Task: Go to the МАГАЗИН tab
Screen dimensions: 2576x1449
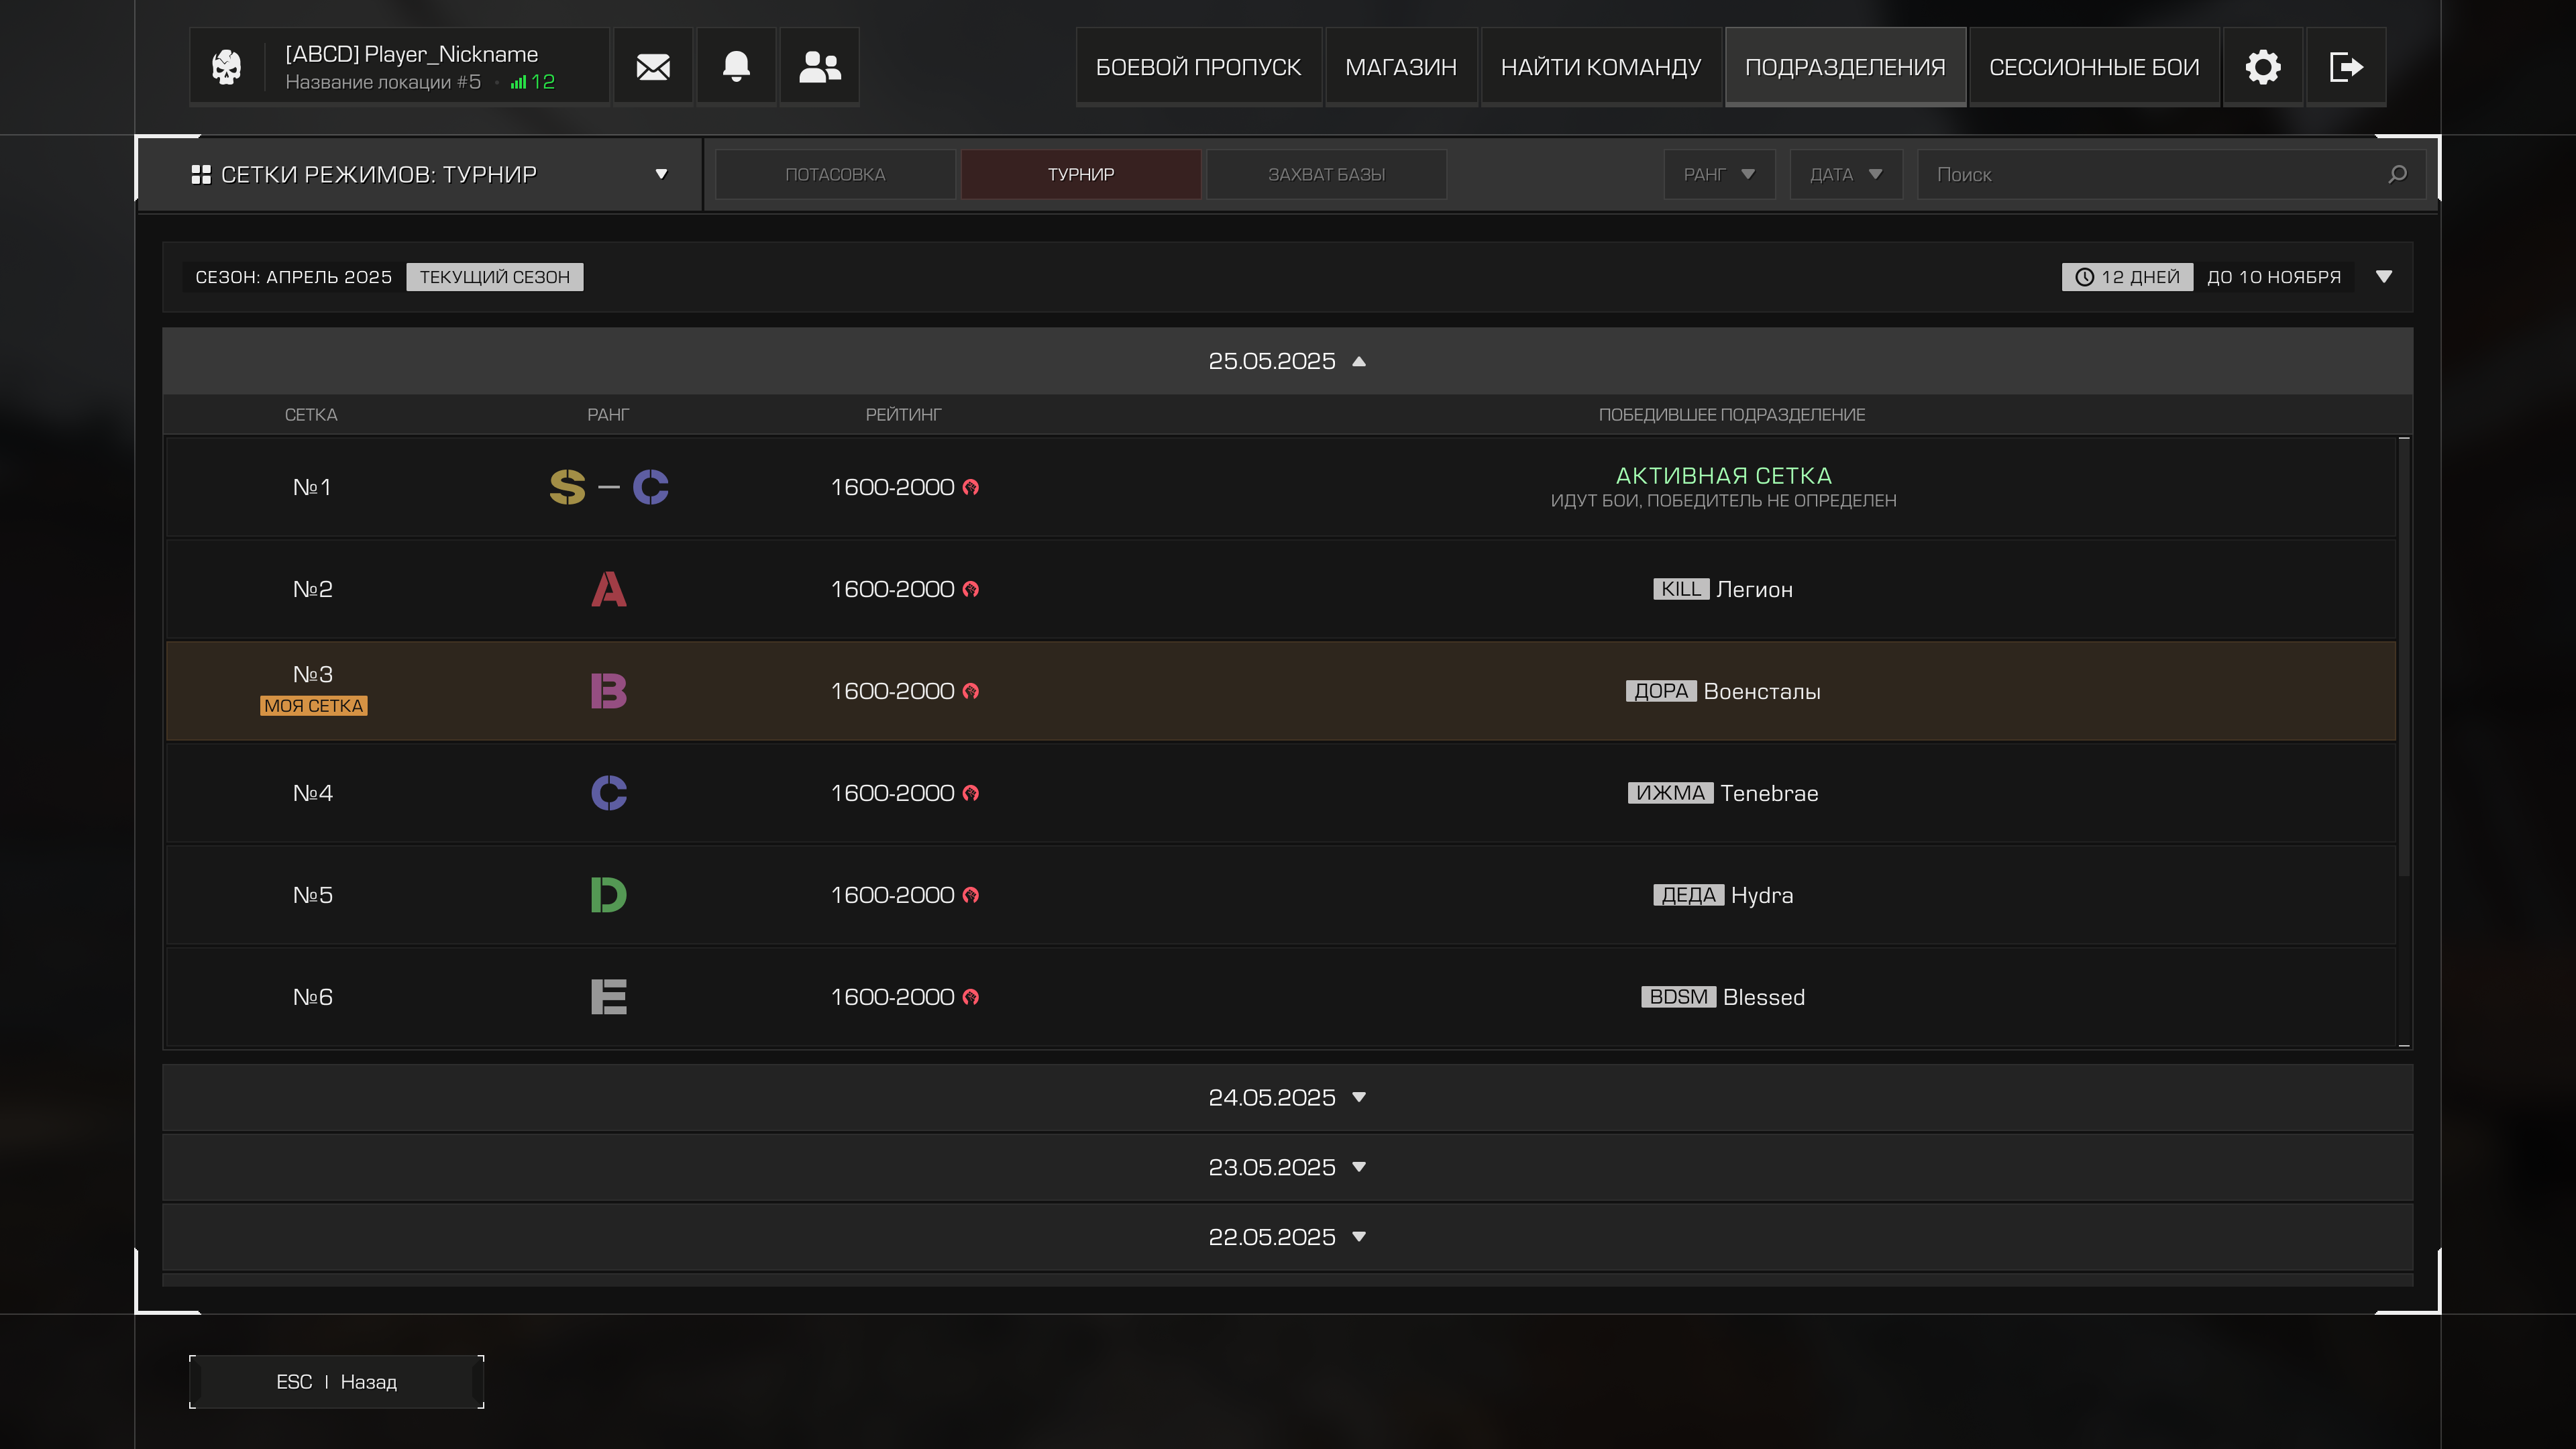Action: point(1400,67)
